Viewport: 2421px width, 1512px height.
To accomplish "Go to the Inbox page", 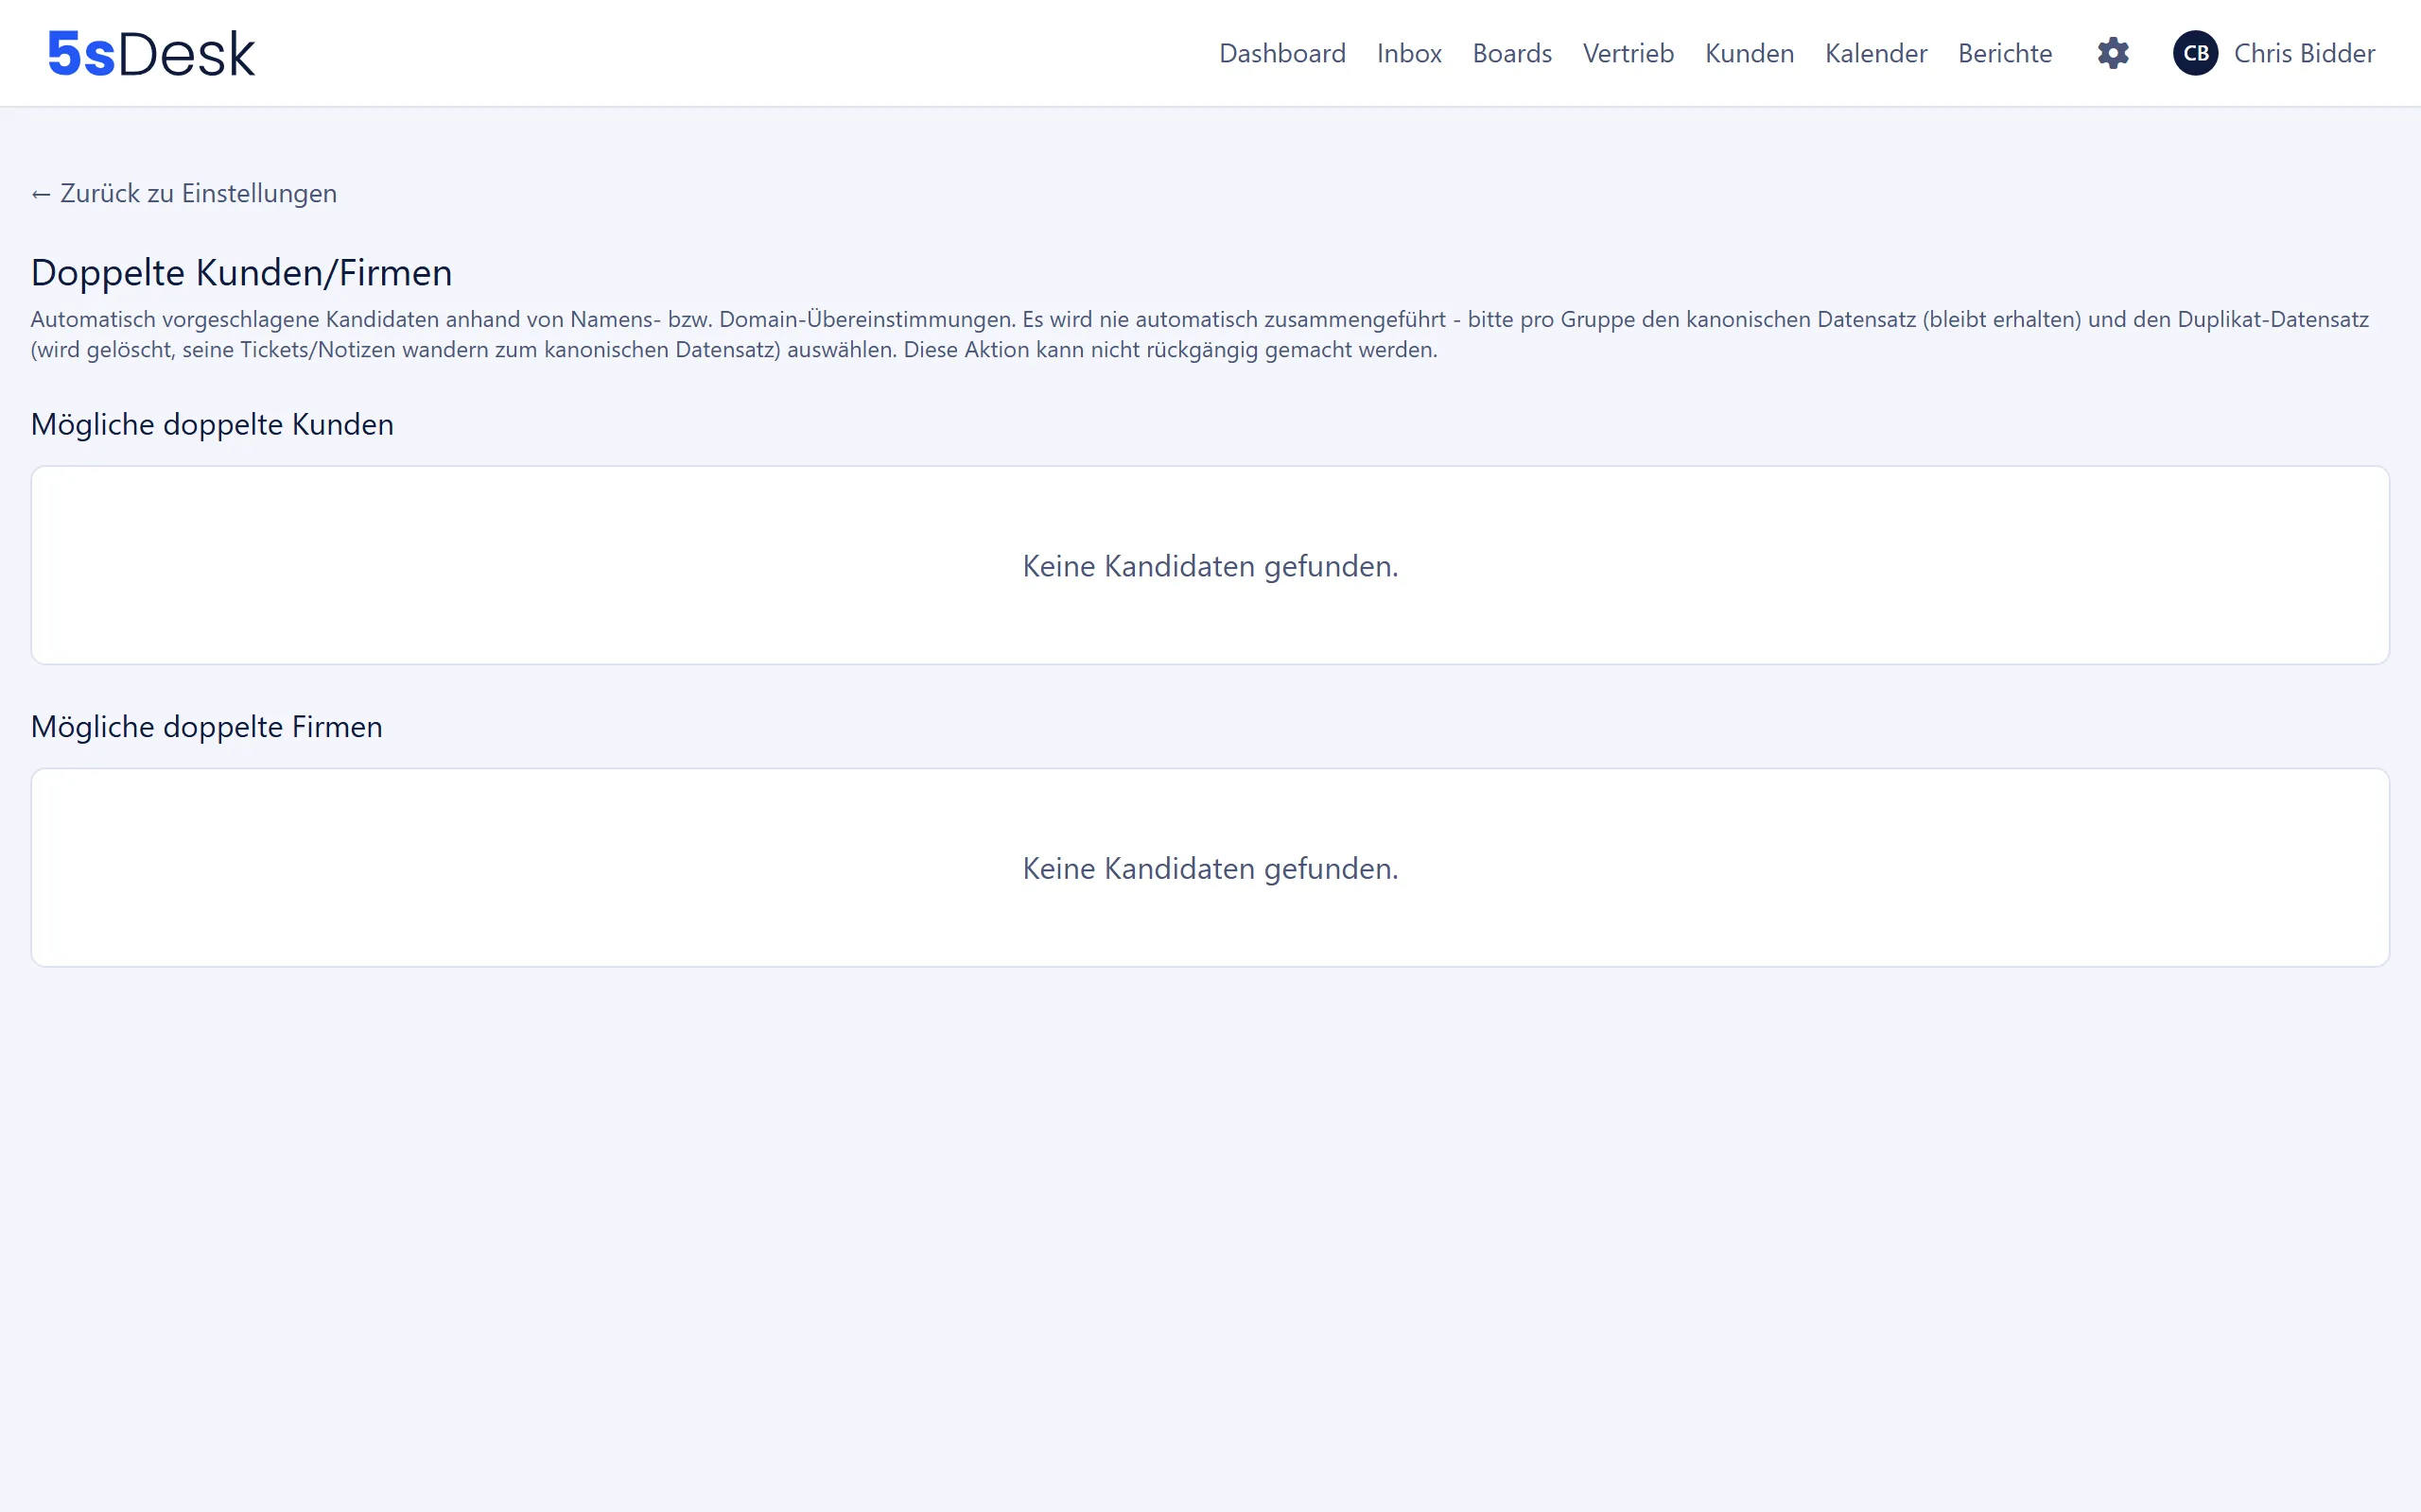I will coord(1408,53).
